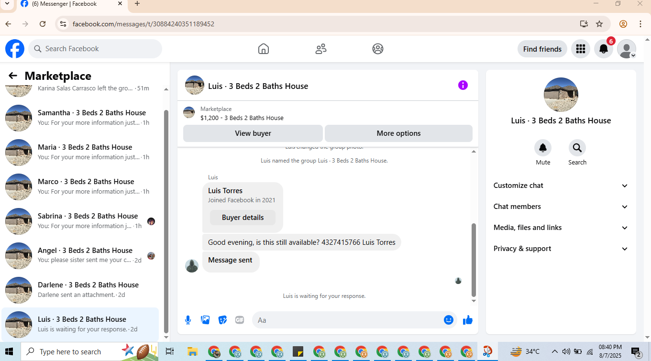Bookmark this page with the star icon

pyautogui.click(x=599, y=24)
